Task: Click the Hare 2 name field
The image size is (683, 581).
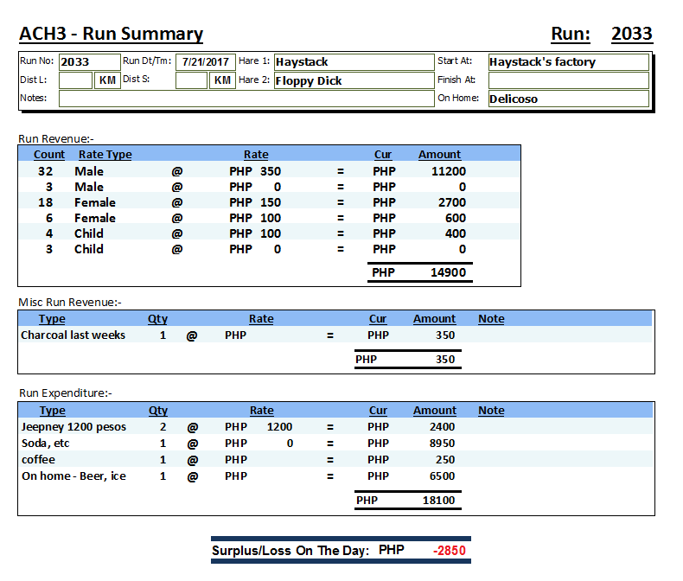Action: [353, 80]
